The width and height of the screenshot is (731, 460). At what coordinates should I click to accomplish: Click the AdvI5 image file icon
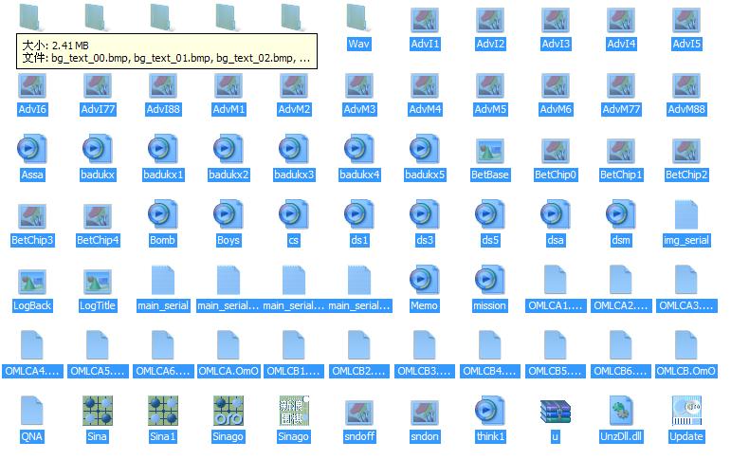pos(686,21)
